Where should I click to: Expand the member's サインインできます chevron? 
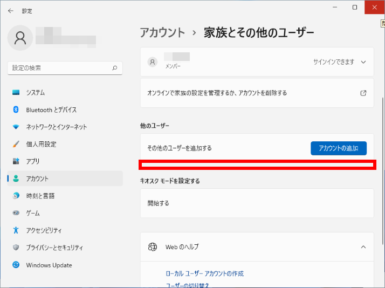click(363, 62)
